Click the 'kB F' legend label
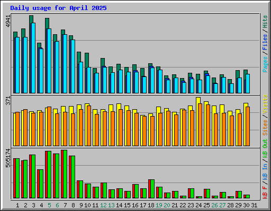Viewport: 271px width, 211px height. (x=265, y=193)
